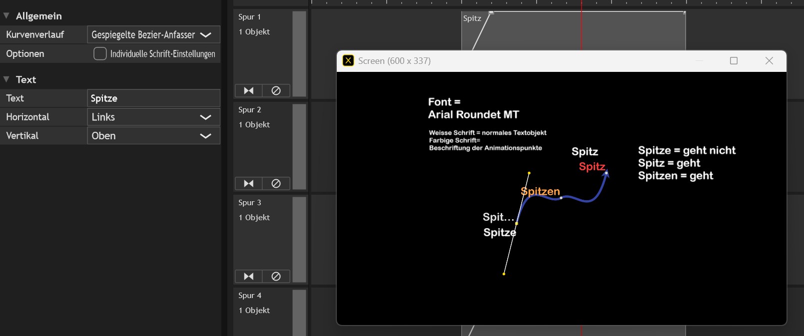
Task: Click 'Font = Arial Roundet MT' text
Action: coord(474,108)
